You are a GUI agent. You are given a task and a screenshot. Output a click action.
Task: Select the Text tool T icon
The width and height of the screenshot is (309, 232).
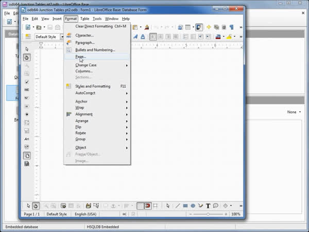point(208,206)
